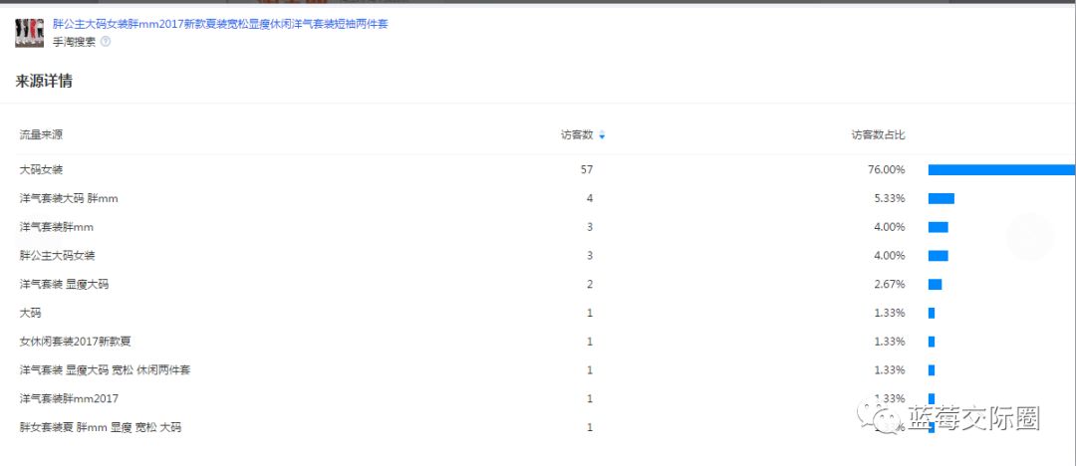Click the faint round floating button at right
1076x466 pixels.
pyautogui.click(x=1030, y=237)
